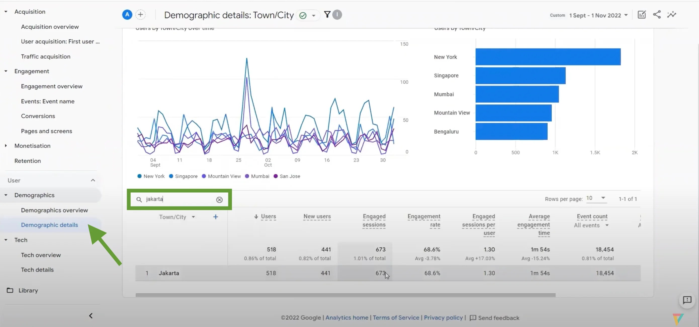Add a new comparison
699x327 pixels.
[140, 14]
